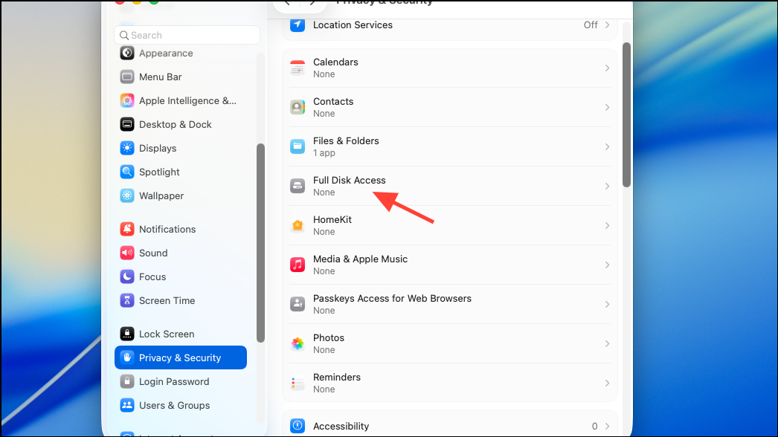
Task: Select Appearance in the sidebar
Action: 181,53
